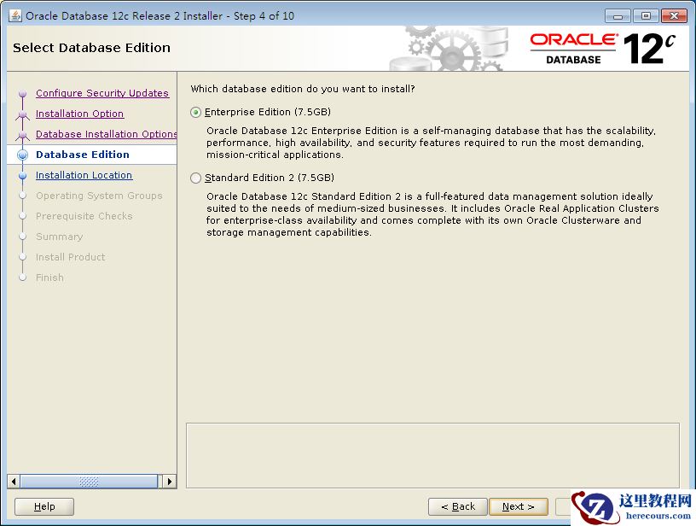Click the Java installer title bar icon
Image resolution: width=696 pixels, height=526 pixels.
[14, 15]
